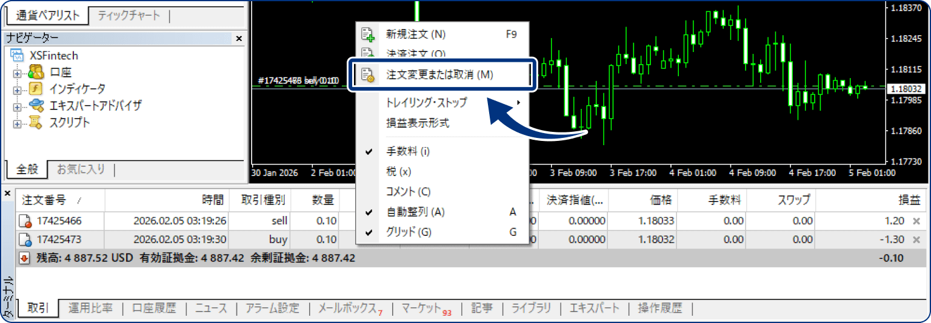Click the 注文変更または取消 modify icon
The image size is (931, 323).
[x=368, y=75]
